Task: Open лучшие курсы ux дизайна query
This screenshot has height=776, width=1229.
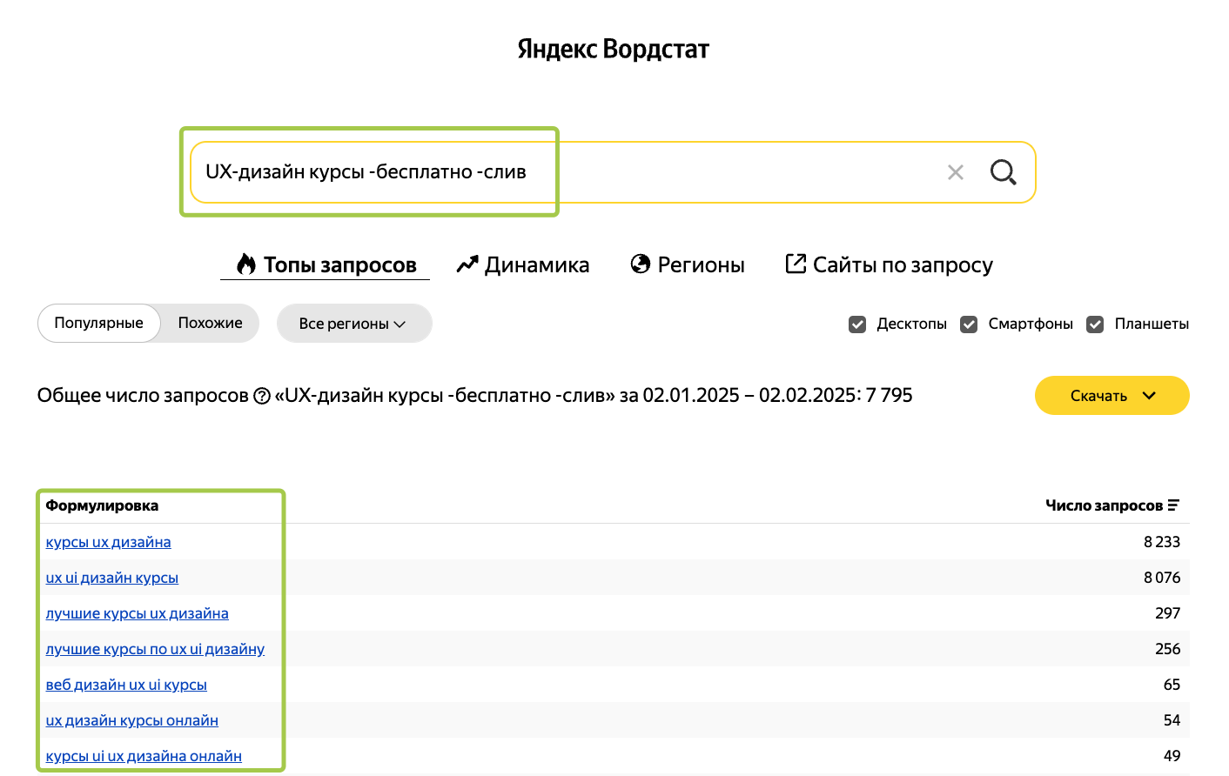Action: pos(137,613)
